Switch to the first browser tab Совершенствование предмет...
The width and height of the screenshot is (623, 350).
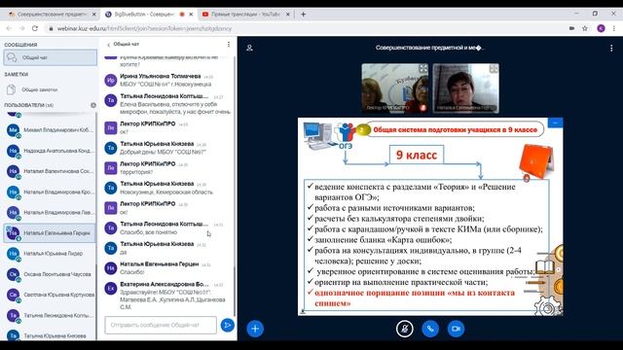tap(51, 15)
